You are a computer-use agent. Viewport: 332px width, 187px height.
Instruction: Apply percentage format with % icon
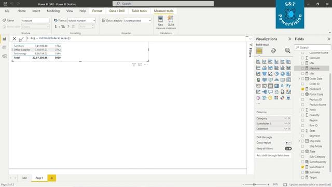point(63,26)
